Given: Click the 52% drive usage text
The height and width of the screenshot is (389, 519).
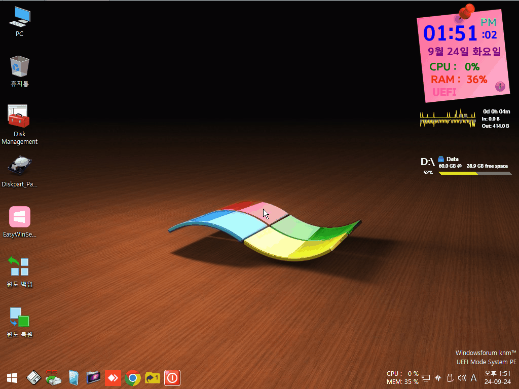Looking at the screenshot, I should click(428, 173).
